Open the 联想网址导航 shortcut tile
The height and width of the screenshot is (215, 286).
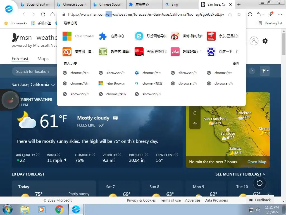(151, 36)
